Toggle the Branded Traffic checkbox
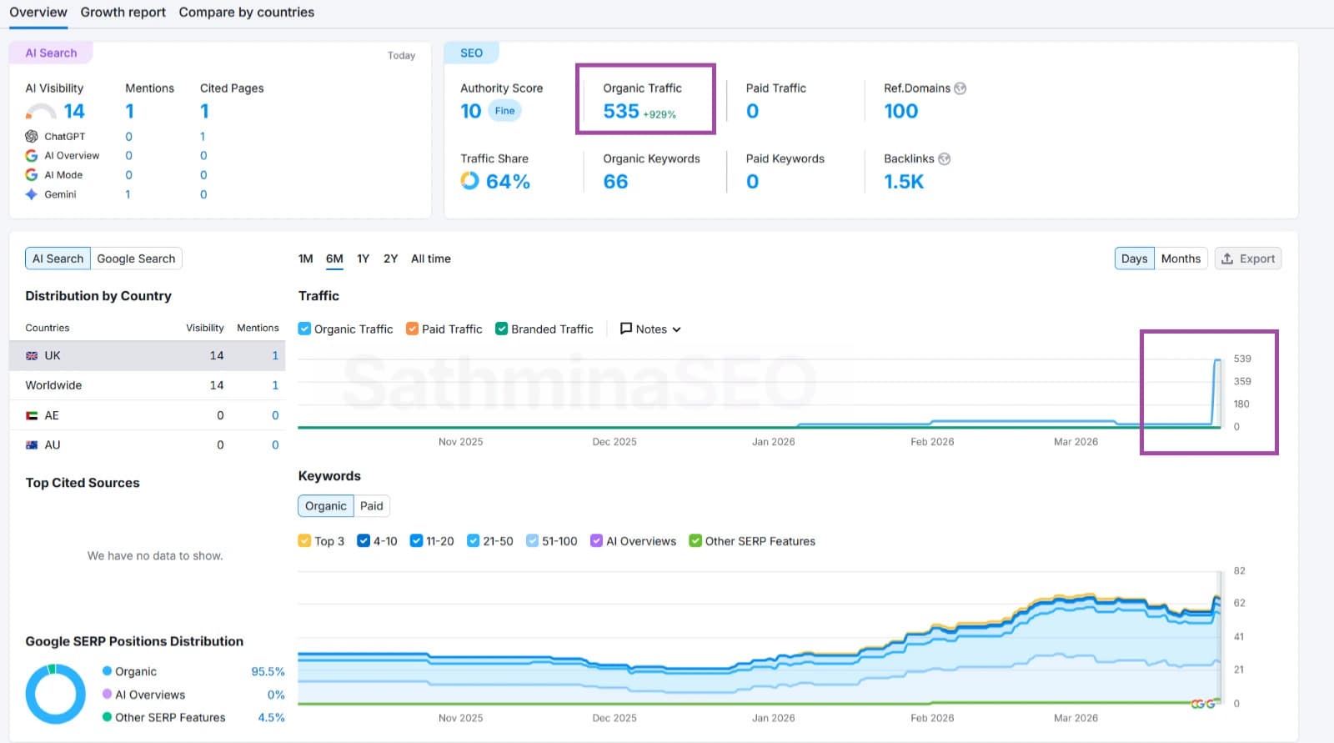Screen dimensions: 1334x743 coord(501,329)
